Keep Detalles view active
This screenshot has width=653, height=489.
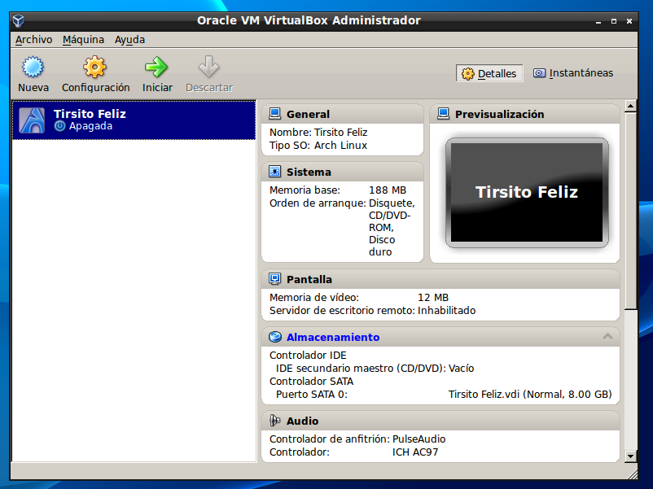[x=489, y=72]
